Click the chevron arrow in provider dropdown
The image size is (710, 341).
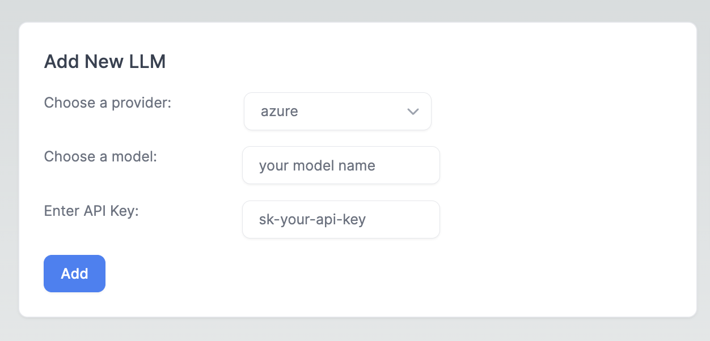(x=413, y=112)
